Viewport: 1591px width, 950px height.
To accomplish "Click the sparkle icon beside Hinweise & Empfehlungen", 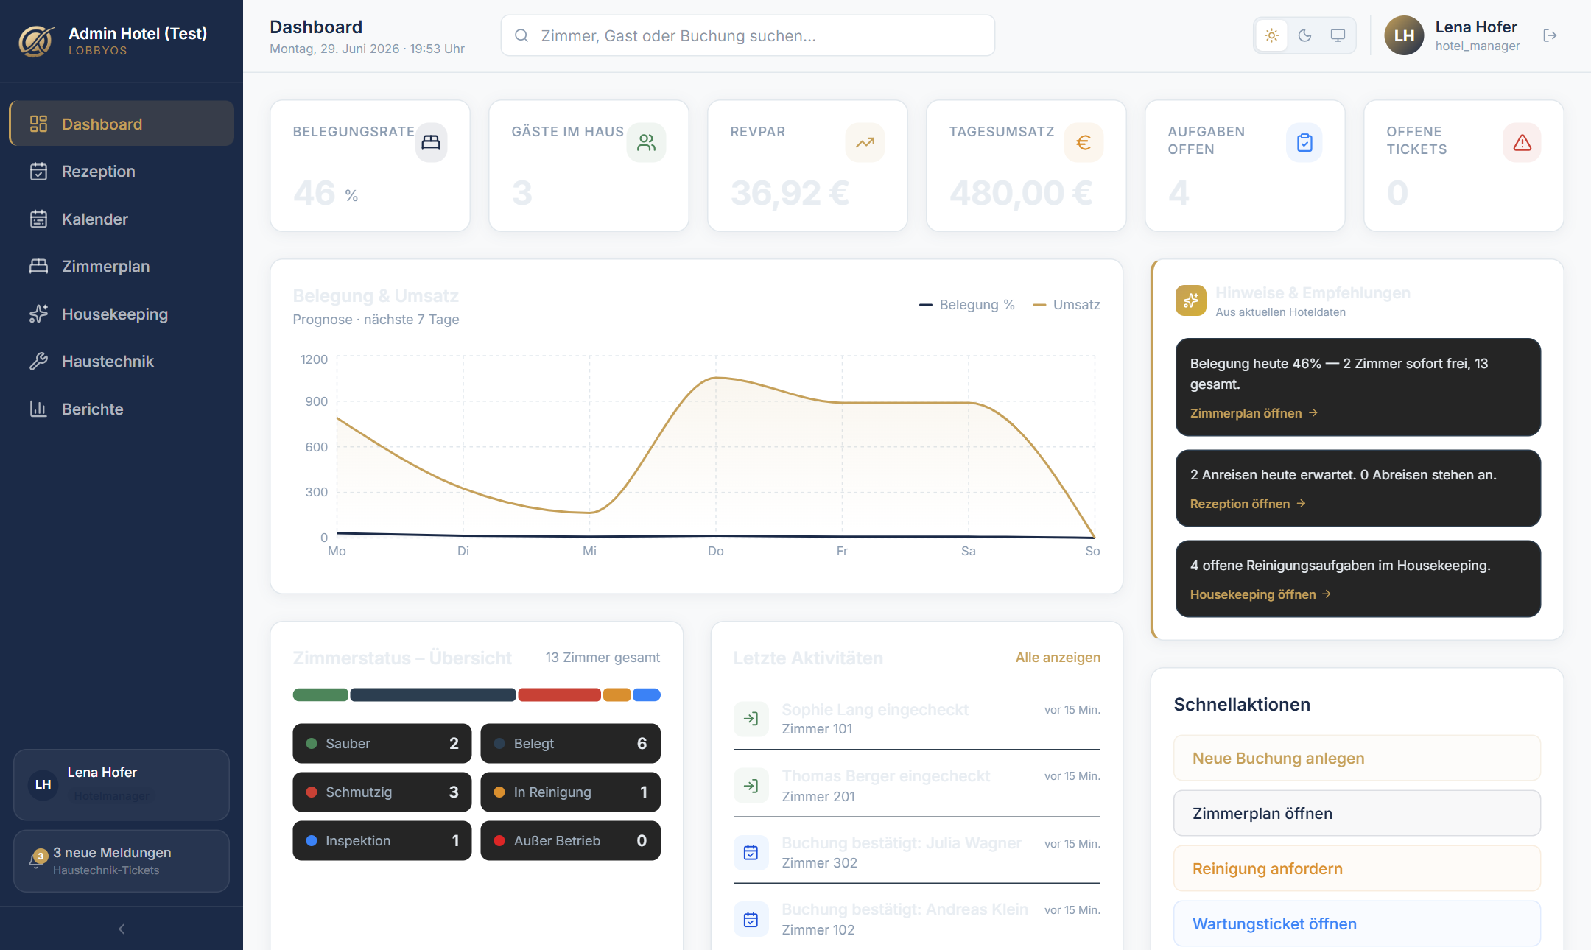I will tap(1190, 300).
